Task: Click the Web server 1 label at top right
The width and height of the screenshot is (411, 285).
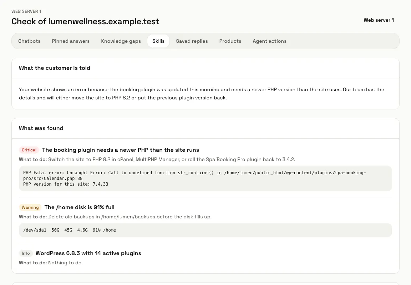Action: pos(379,20)
